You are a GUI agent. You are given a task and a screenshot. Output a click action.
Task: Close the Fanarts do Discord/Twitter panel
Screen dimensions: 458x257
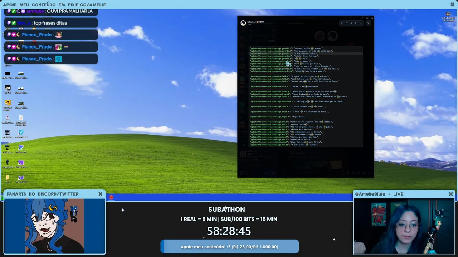click(x=101, y=194)
